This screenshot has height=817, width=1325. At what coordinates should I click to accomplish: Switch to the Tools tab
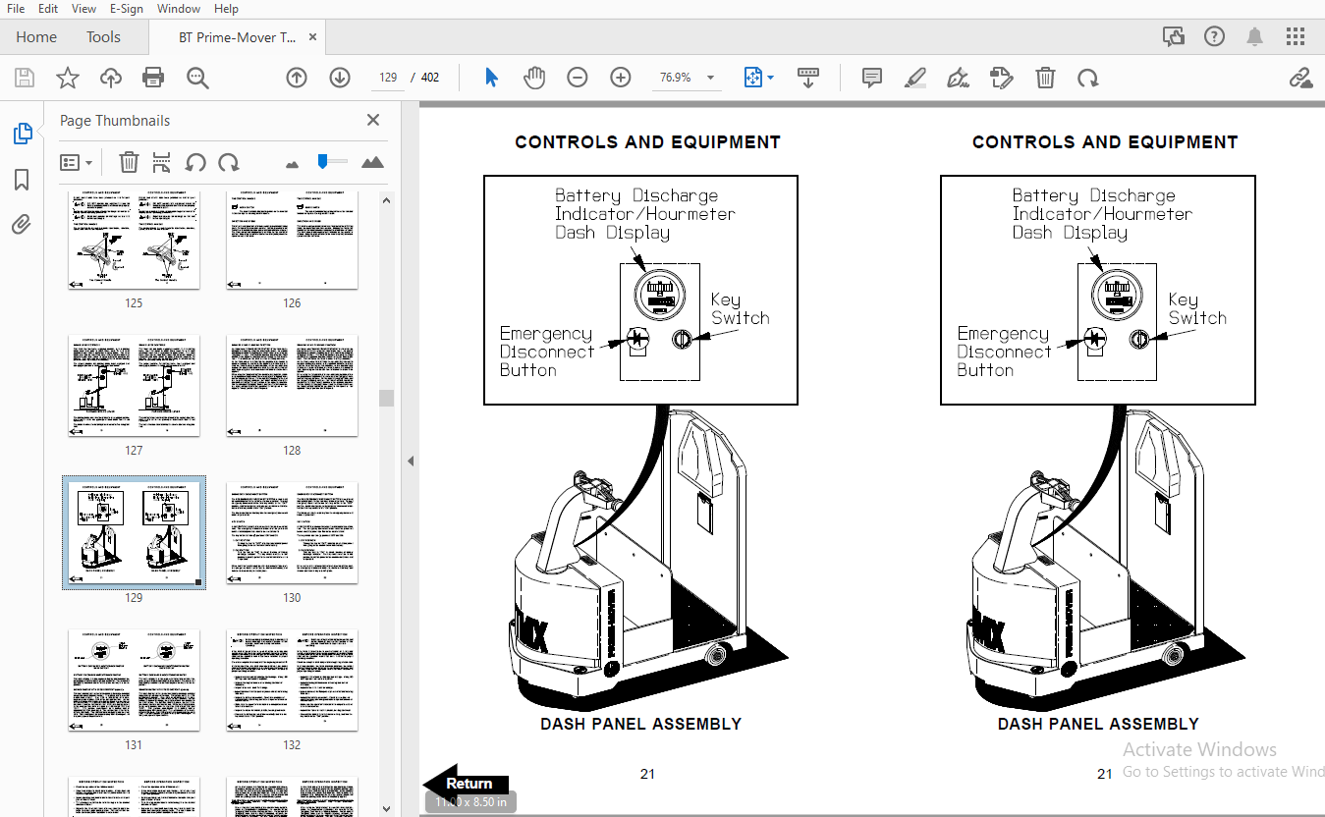pyautogui.click(x=103, y=37)
